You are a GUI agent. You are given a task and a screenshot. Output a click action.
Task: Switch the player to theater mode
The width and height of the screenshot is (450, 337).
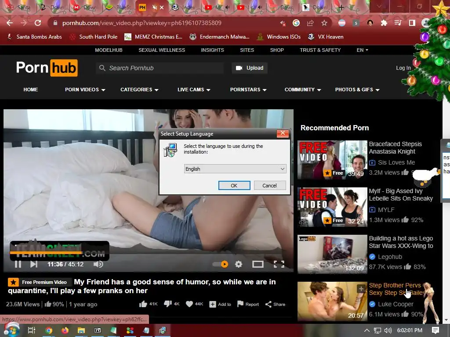point(258,264)
